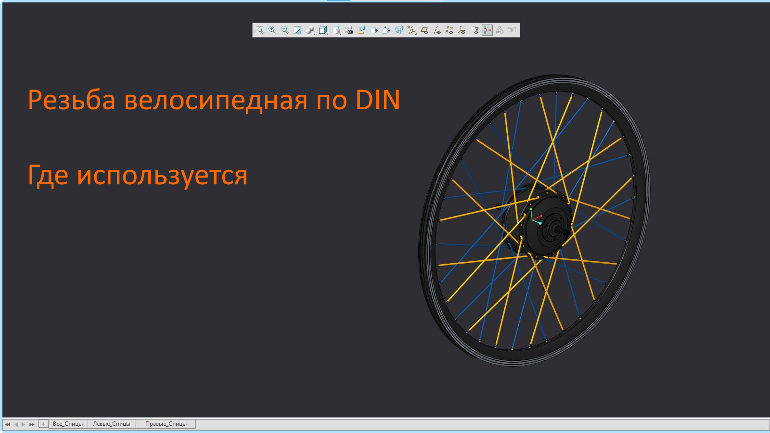
Task: Expand options arrow beside the notes icon
Action: 339,35
